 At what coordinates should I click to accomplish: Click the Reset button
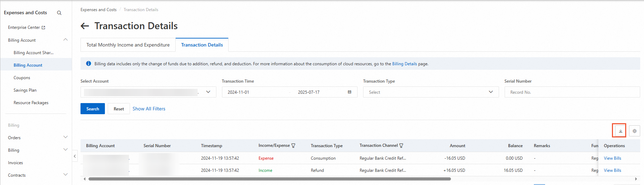click(119, 109)
